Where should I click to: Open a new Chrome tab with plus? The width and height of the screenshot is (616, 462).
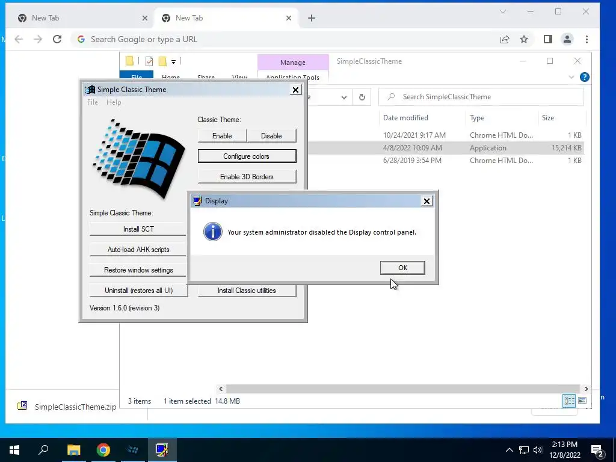point(312,18)
